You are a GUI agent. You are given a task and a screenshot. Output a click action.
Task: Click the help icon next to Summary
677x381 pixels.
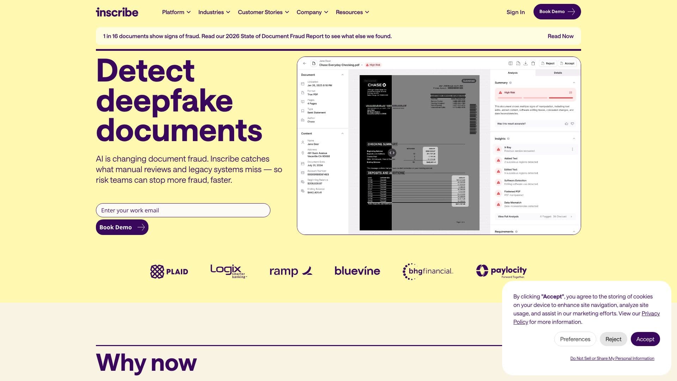point(510,83)
